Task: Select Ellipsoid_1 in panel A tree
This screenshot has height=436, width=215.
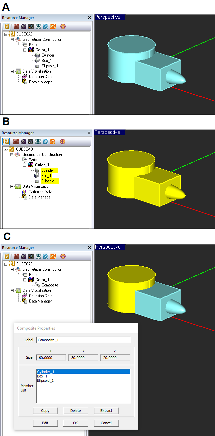Action: (x=50, y=66)
